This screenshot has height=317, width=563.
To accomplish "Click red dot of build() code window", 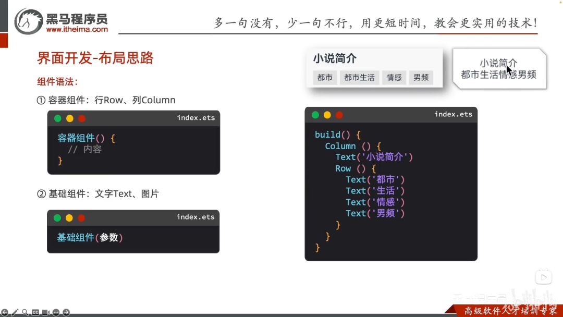I will point(339,115).
